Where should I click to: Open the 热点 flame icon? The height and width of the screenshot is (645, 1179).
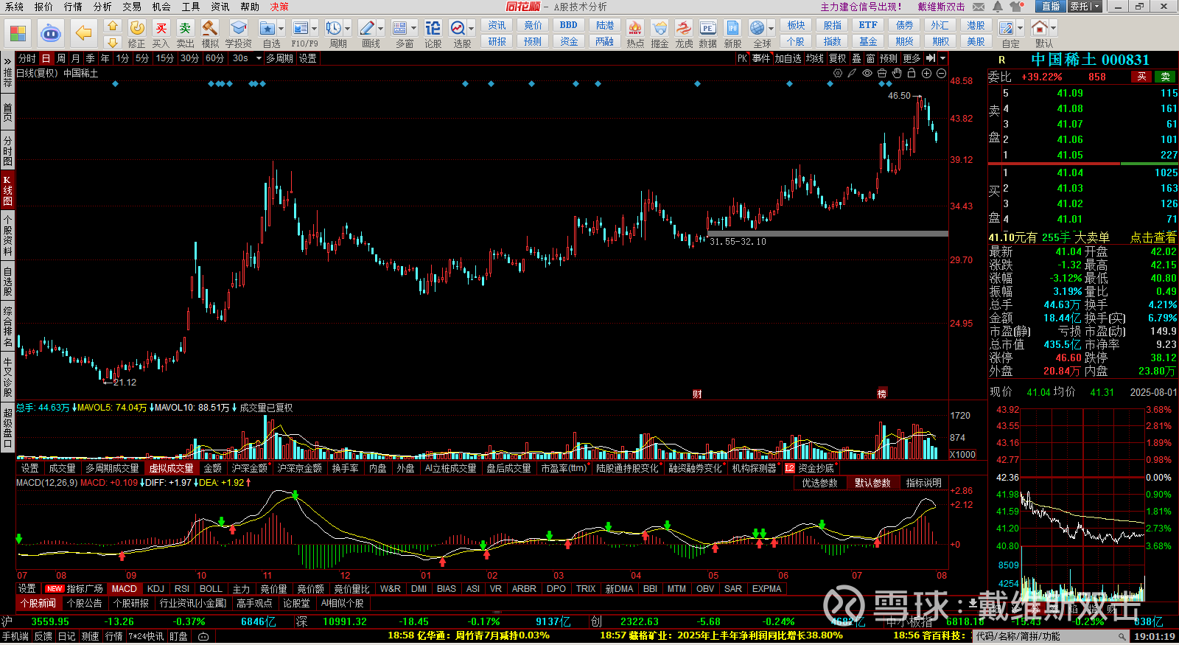635,28
